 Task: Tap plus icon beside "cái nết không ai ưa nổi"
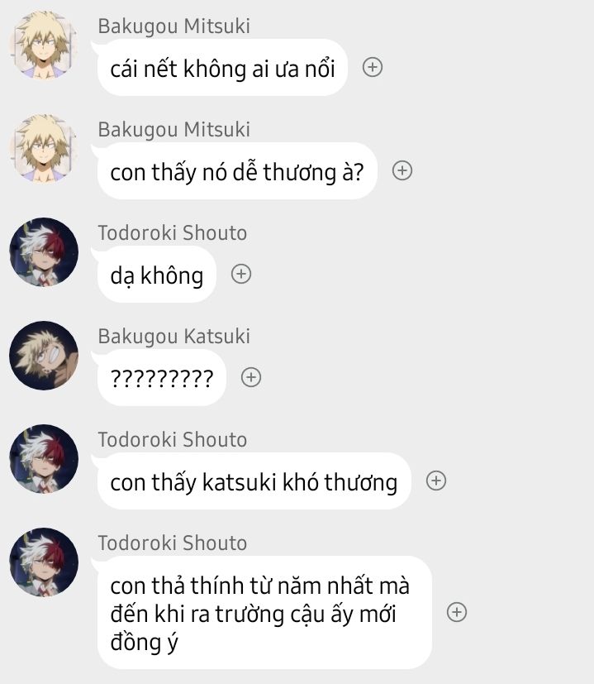(x=373, y=67)
